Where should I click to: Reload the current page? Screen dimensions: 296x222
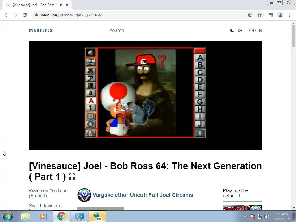pos(25,15)
